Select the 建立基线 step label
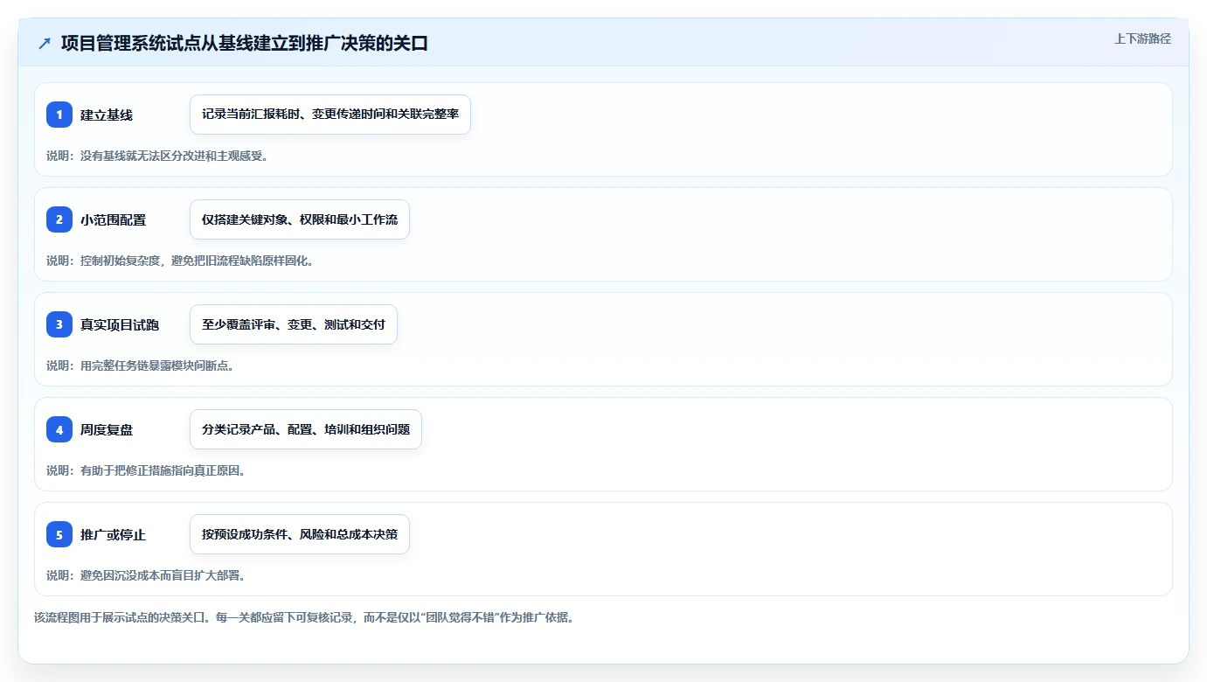 [x=107, y=115]
